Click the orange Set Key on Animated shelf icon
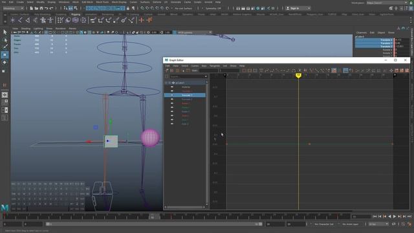Image resolution: width=414 pixels, height=233 pixels. [x=149, y=20]
